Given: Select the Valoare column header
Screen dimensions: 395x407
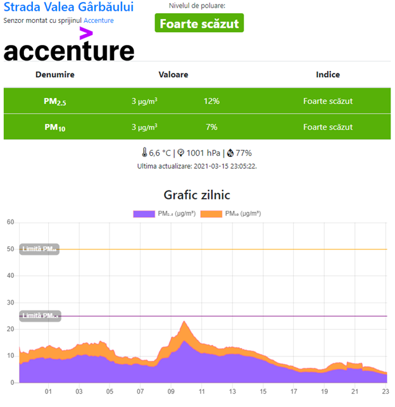Looking at the screenshot, I should coord(173,75).
